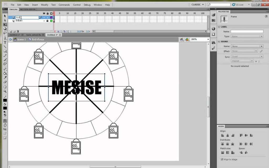
Task: Select the Bone tool
Action: click(5, 69)
